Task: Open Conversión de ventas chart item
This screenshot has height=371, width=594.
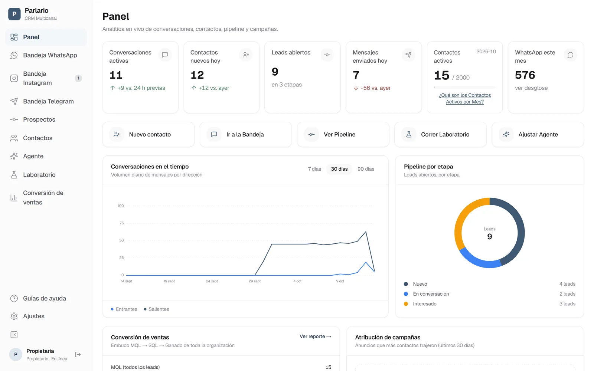Action: pos(46,198)
